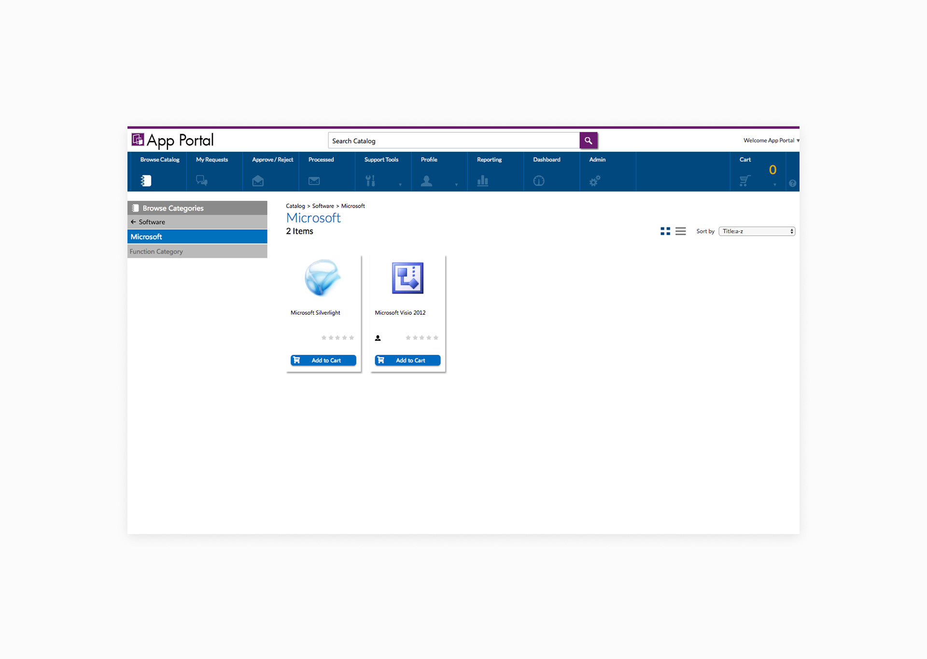Viewport: 927px width, 659px height.
Task: Switch to grid view layout
Action: click(x=665, y=231)
